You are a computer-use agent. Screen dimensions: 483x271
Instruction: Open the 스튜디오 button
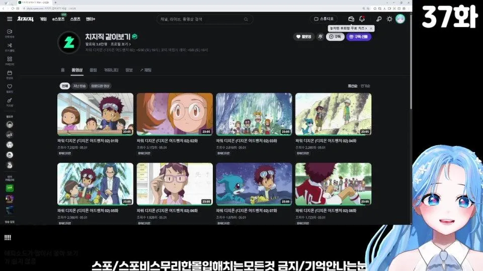pyautogui.click(x=324, y=19)
